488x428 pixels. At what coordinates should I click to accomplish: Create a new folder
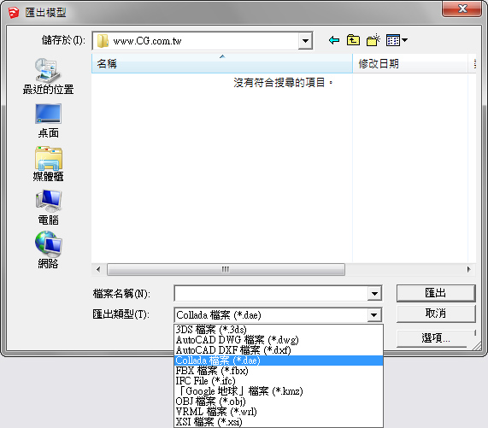tap(373, 40)
